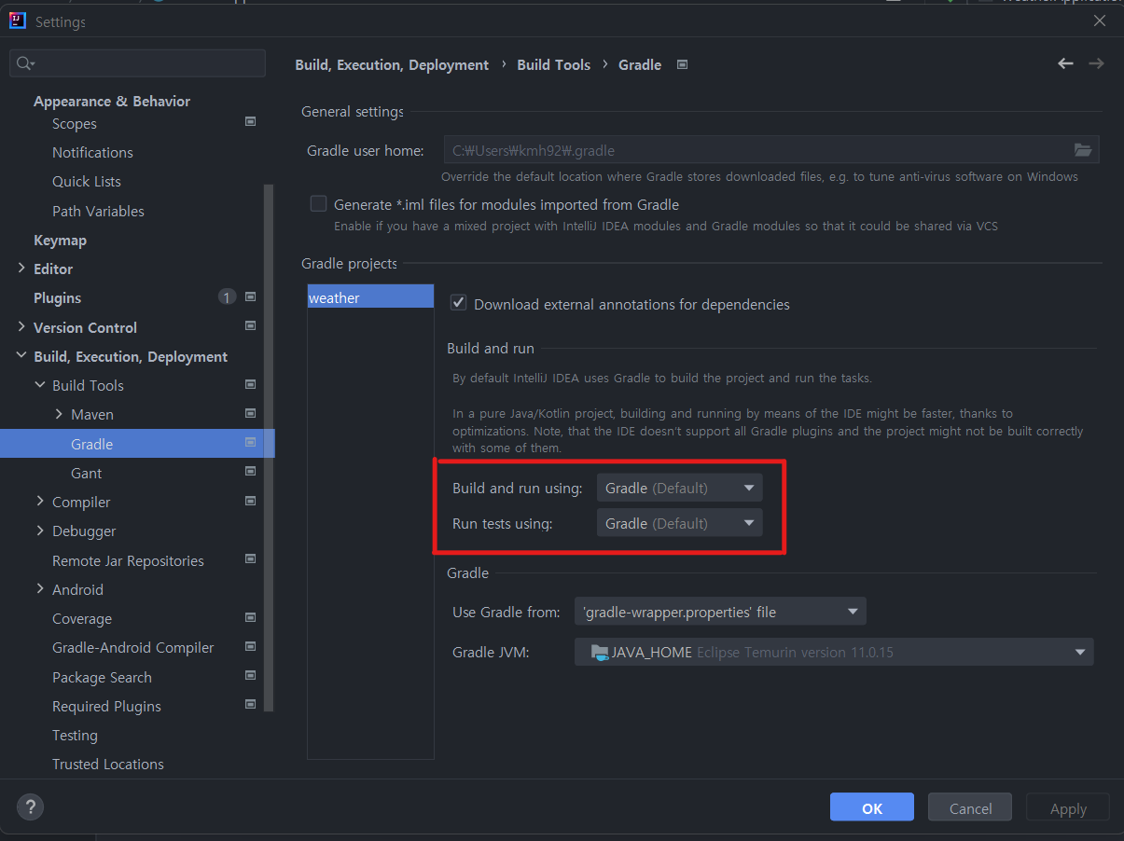Expand the Compiler node

[x=40, y=501]
